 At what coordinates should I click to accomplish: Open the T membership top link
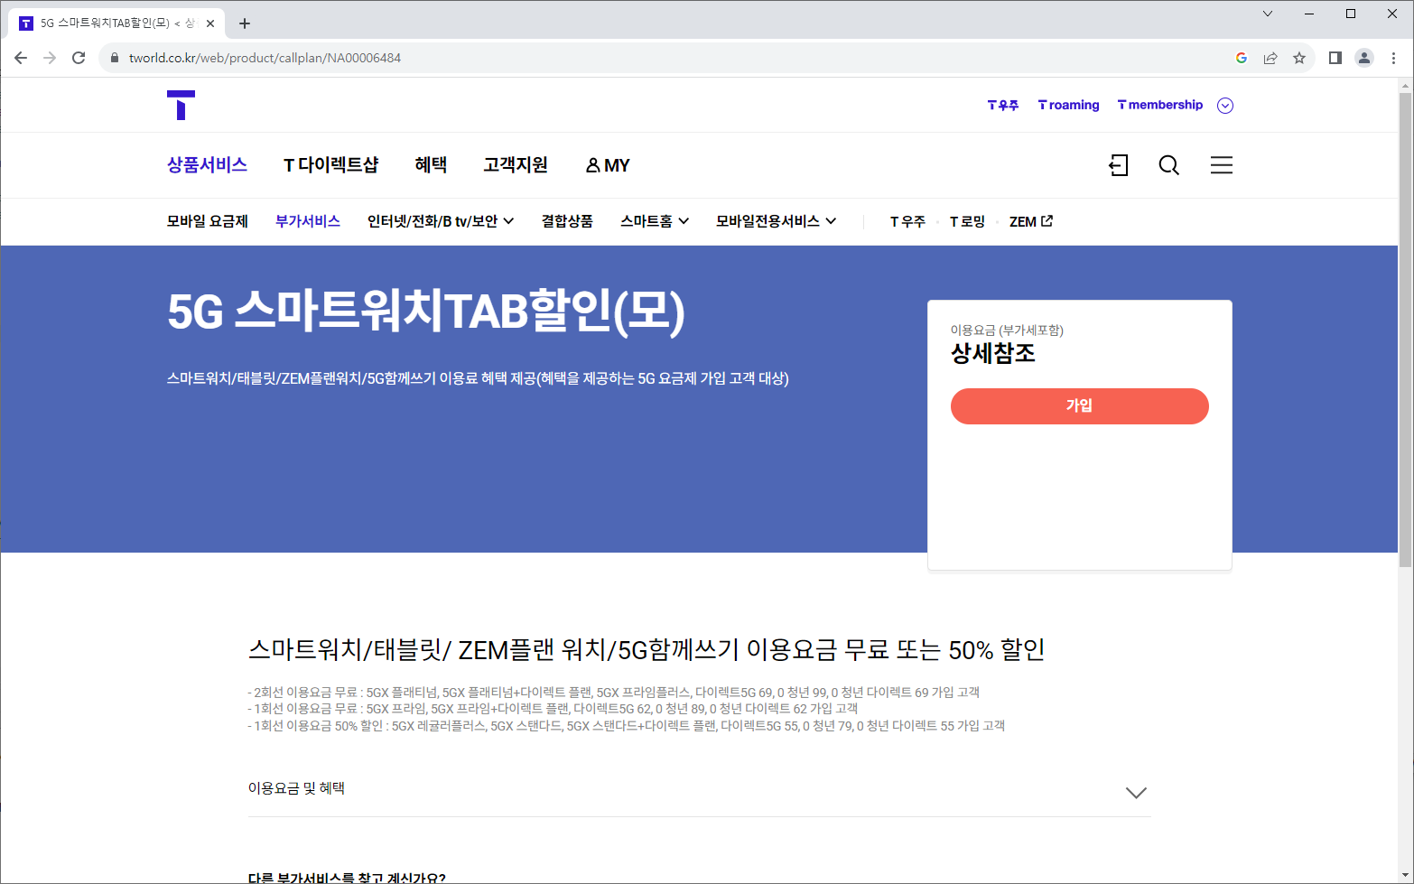click(x=1160, y=106)
